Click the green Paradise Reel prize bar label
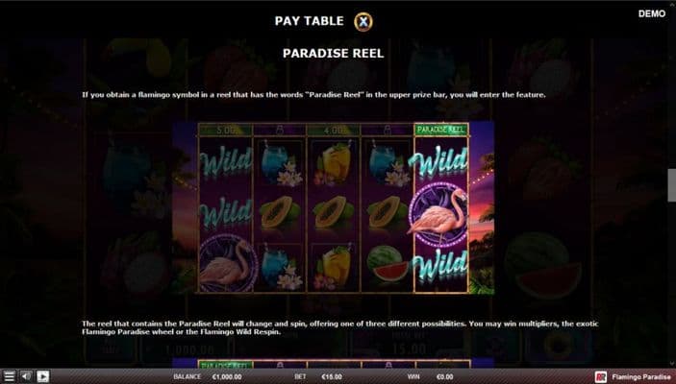 (441, 130)
